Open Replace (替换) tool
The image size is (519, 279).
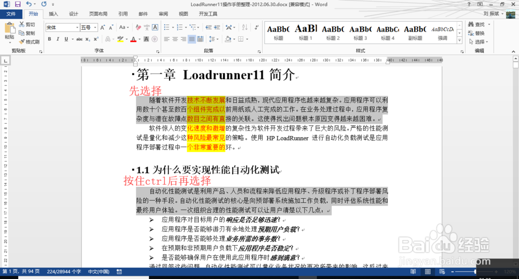476,33
